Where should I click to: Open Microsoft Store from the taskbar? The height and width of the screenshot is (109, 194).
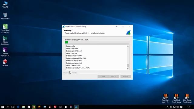coord(29,107)
